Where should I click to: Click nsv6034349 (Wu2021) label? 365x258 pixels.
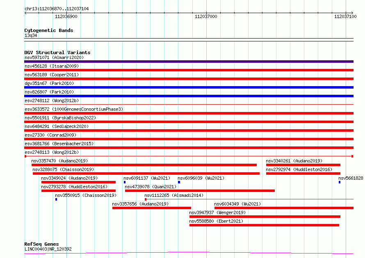click(x=237, y=204)
